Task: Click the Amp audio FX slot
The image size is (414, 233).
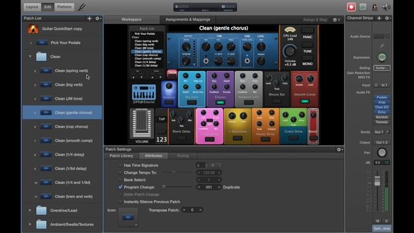Action: pyautogui.click(x=382, y=102)
